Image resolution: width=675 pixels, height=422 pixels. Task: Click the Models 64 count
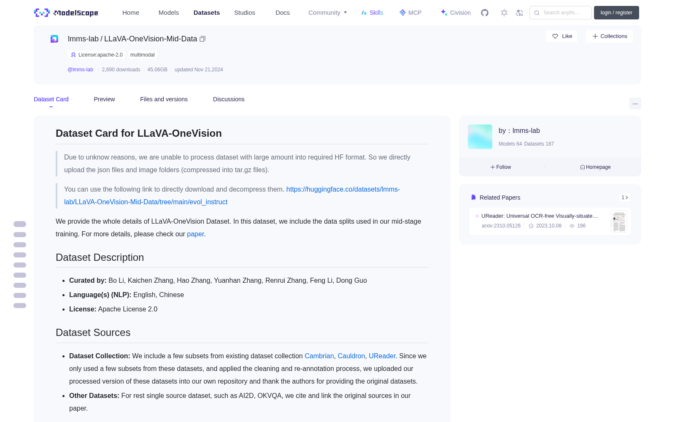point(510,144)
